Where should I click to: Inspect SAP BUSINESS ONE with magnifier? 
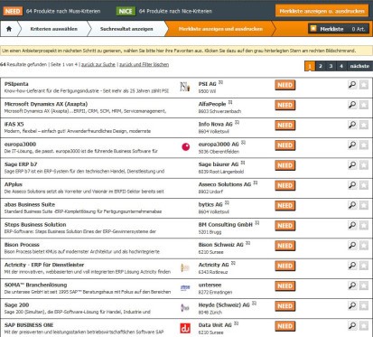tap(352, 326)
